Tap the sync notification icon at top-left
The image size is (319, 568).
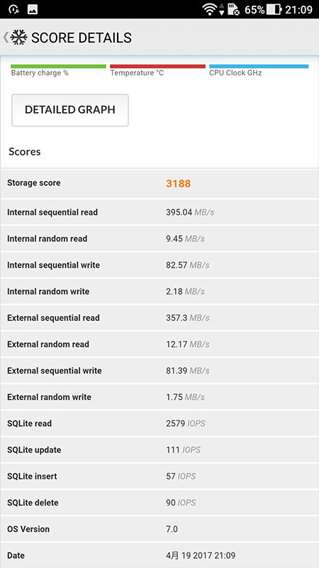pos(13,10)
